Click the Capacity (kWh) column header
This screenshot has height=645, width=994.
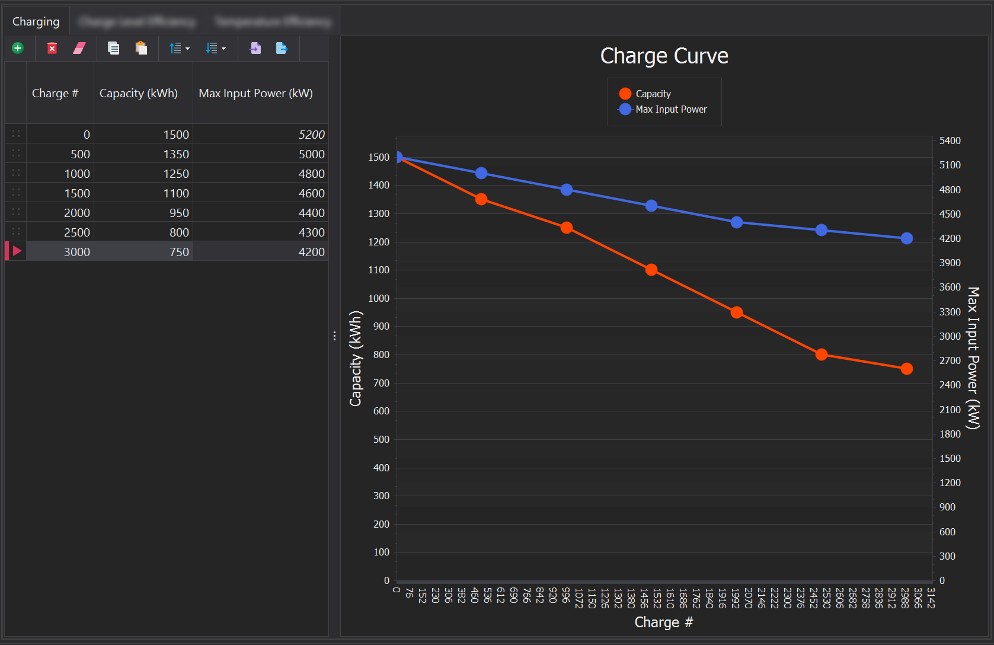tap(139, 93)
